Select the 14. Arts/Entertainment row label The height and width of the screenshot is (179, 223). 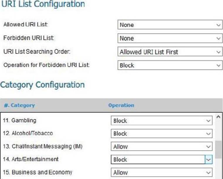click(31, 159)
